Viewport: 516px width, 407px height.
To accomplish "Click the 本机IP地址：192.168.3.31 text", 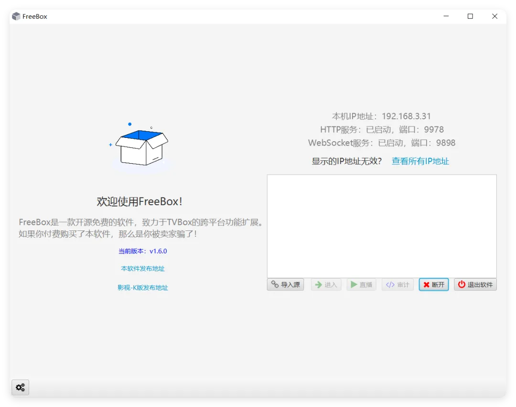I will tap(381, 116).
